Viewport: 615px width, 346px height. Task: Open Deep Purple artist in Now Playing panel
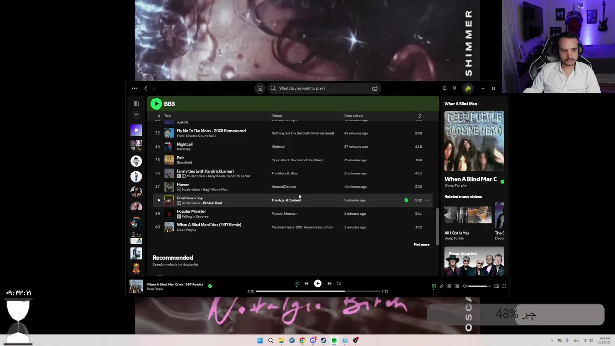coord(455,185)
